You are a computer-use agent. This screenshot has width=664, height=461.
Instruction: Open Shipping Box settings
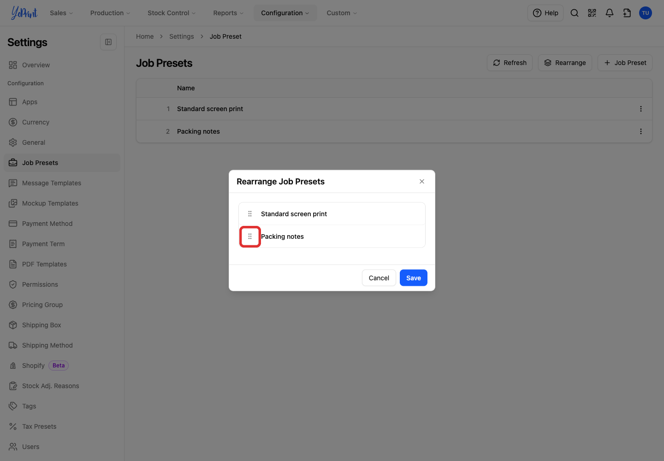(62, 325)
